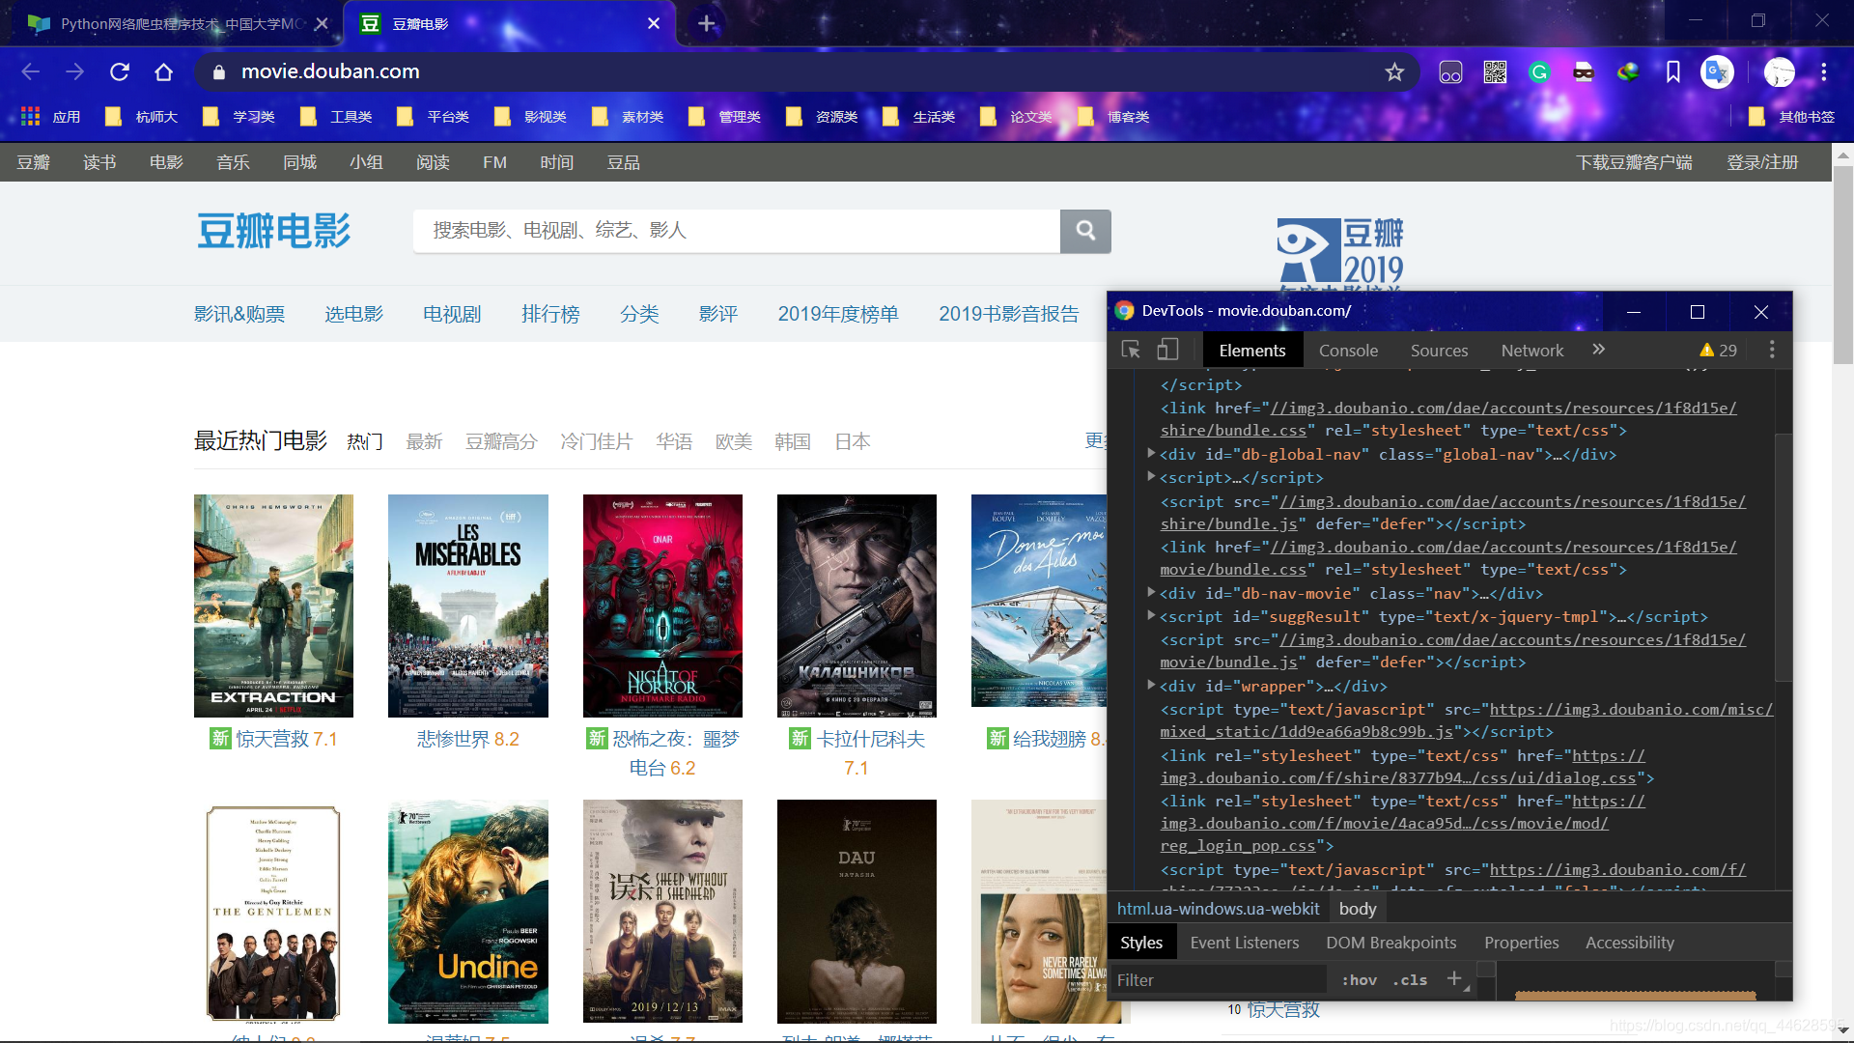The width and height of the screenshot is (1854, 1043).
Task: Reload the page with the refresh icon
Action: pos(120,71)
